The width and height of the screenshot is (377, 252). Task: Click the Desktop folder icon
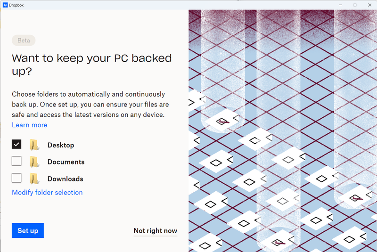(x=34, y=145)
